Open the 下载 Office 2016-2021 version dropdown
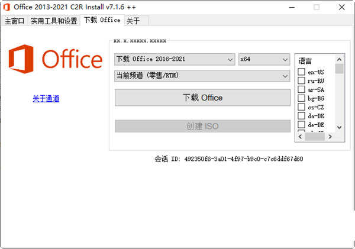Screen dimensions: 355x249 (x=175, y=59)
